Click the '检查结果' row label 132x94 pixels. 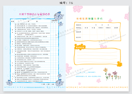[x=78, y=32]
